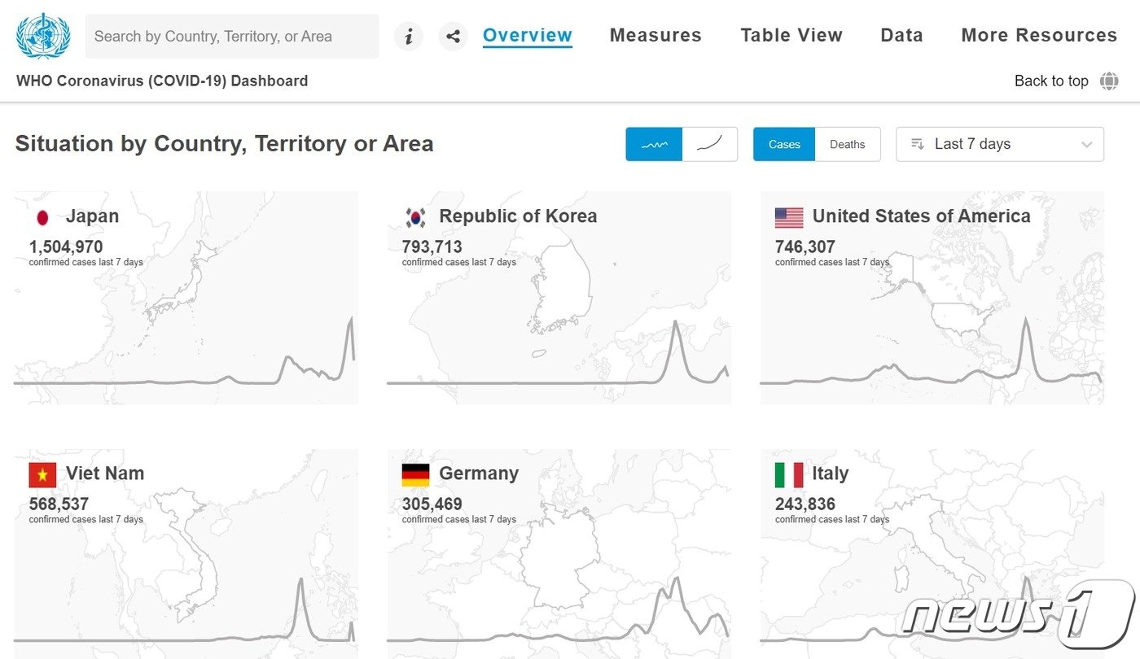Click the globe icon beside Back to top
The width and height of the screenshot is (1140, 659).
(x=1109, y=81)
